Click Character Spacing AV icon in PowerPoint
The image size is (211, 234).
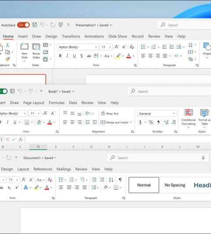pos(96,56)
